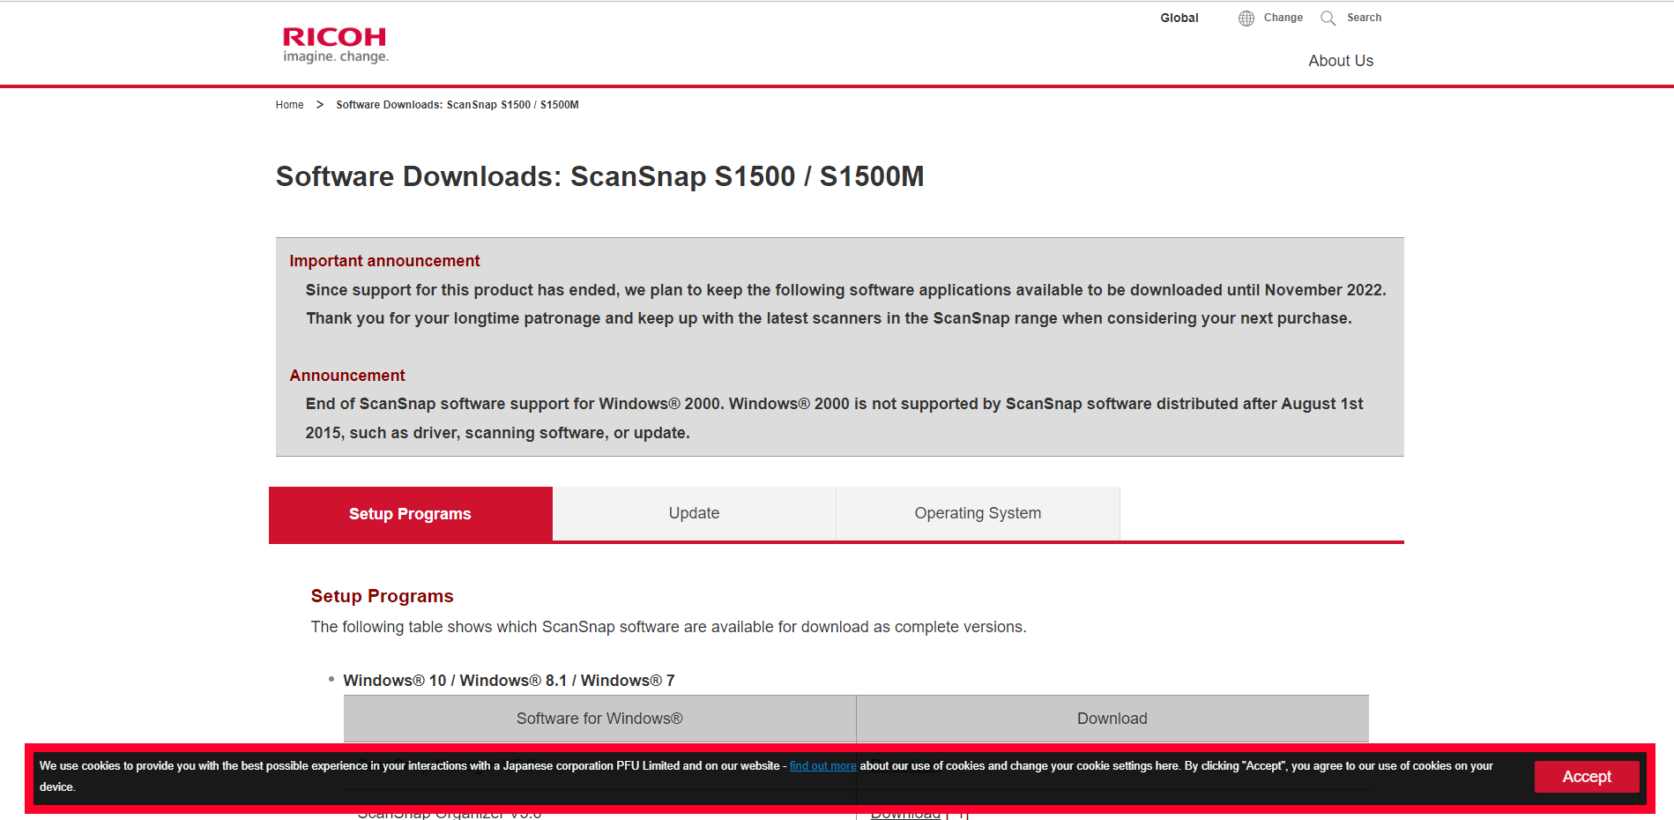Click the Change region text
Viewport: 1674px width, 820px height.
1283,18
